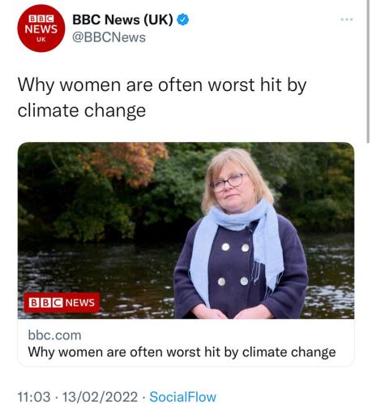This screenshot has height=406, width=372.
Task: Open the BBC News UK profile avatar
Action: pyautogui.click(x=41, y=28)
